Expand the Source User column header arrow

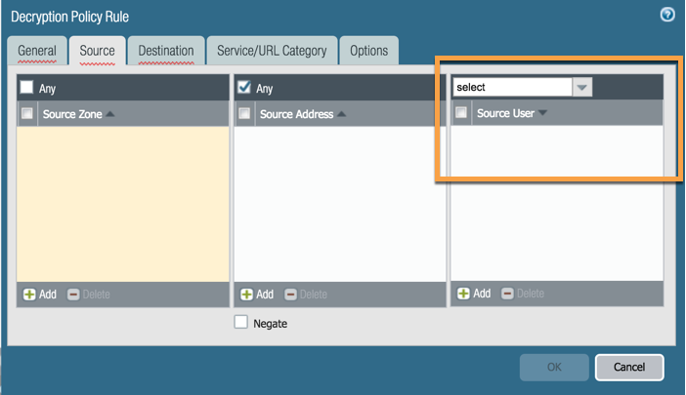pyautogui.click(x=543, y=113)
